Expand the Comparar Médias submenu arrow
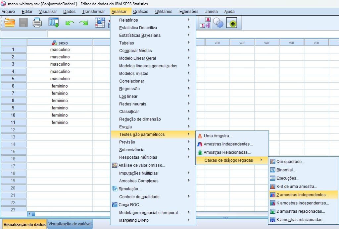 [189, 50]
